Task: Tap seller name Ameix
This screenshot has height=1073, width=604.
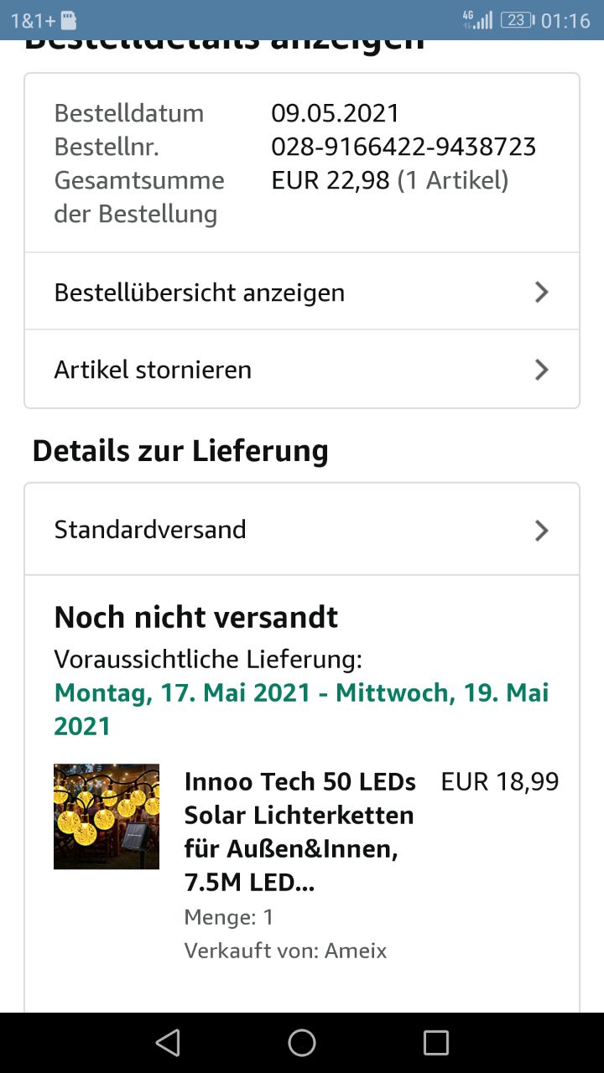Action: 356,951
